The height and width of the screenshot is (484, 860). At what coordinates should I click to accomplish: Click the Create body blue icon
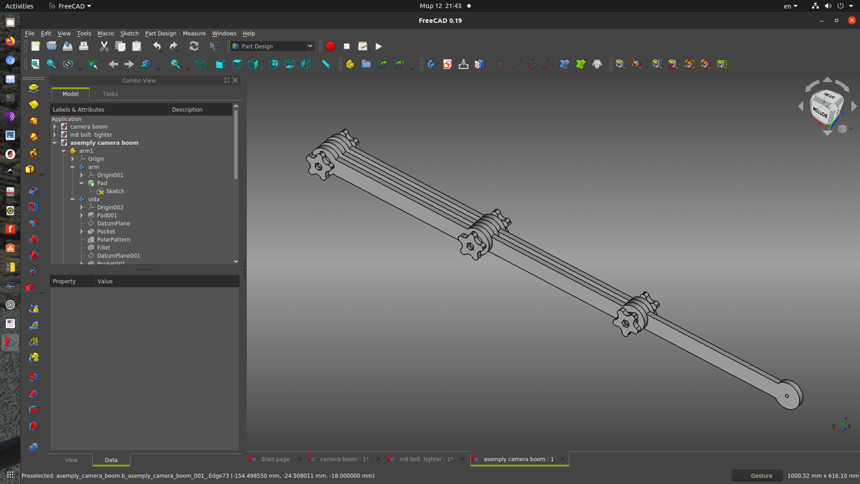[x=431, y=64]
